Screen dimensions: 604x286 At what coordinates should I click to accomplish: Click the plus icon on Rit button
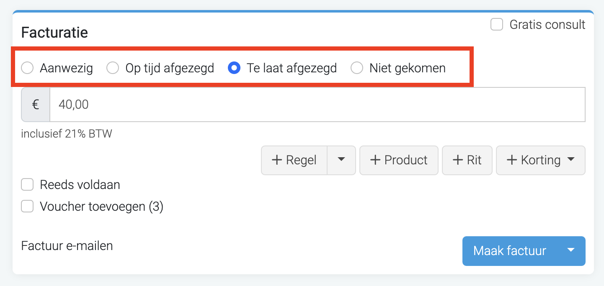(458, 160)
